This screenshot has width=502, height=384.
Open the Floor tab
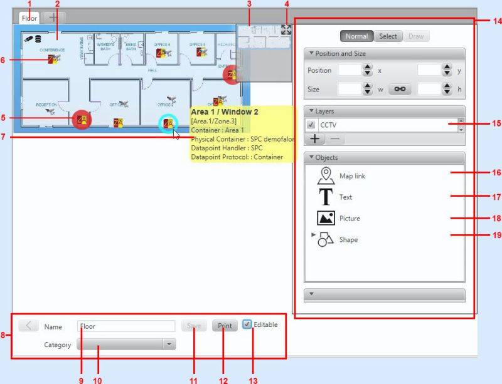[x=29, y=18]
